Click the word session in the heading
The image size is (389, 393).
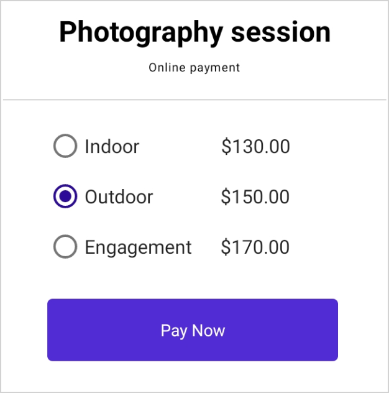pos(281,32)
